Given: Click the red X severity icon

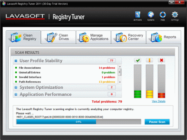Looking at the screenshot, I should click(x=162, y=61).
